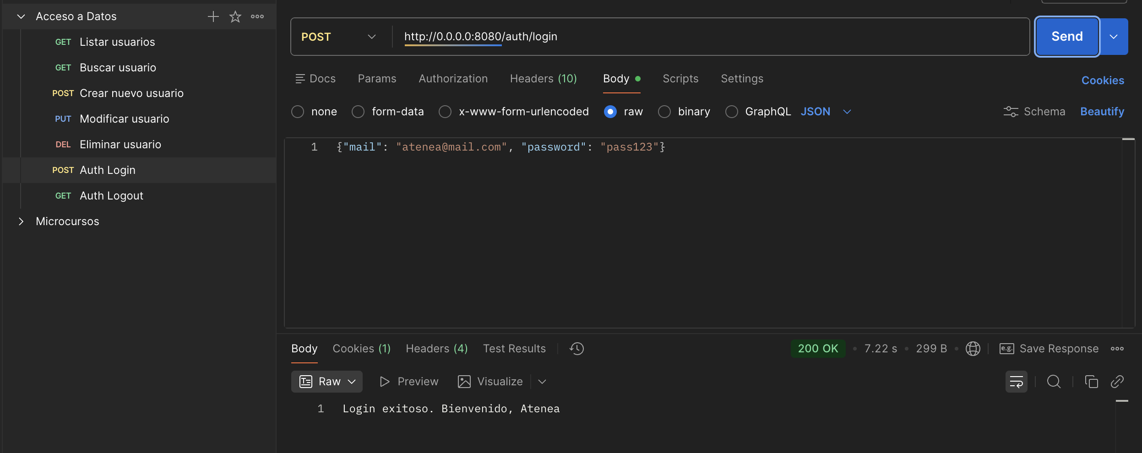Click the 299 B response size
1142x453 pixels.
(x=931, y=349)
